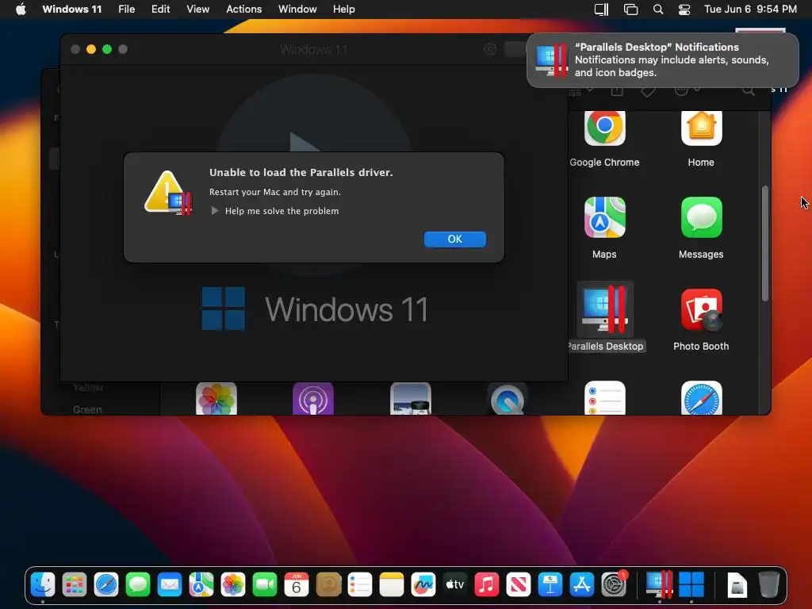This screenshot has height=609, width=812.
Task: Open the Podcasts app icon in Finder
Action: point(313,399)
